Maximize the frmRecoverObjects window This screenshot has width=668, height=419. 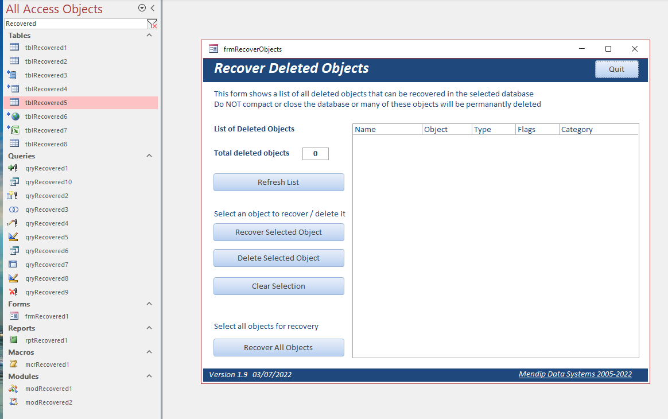click(x=608, y=49)
